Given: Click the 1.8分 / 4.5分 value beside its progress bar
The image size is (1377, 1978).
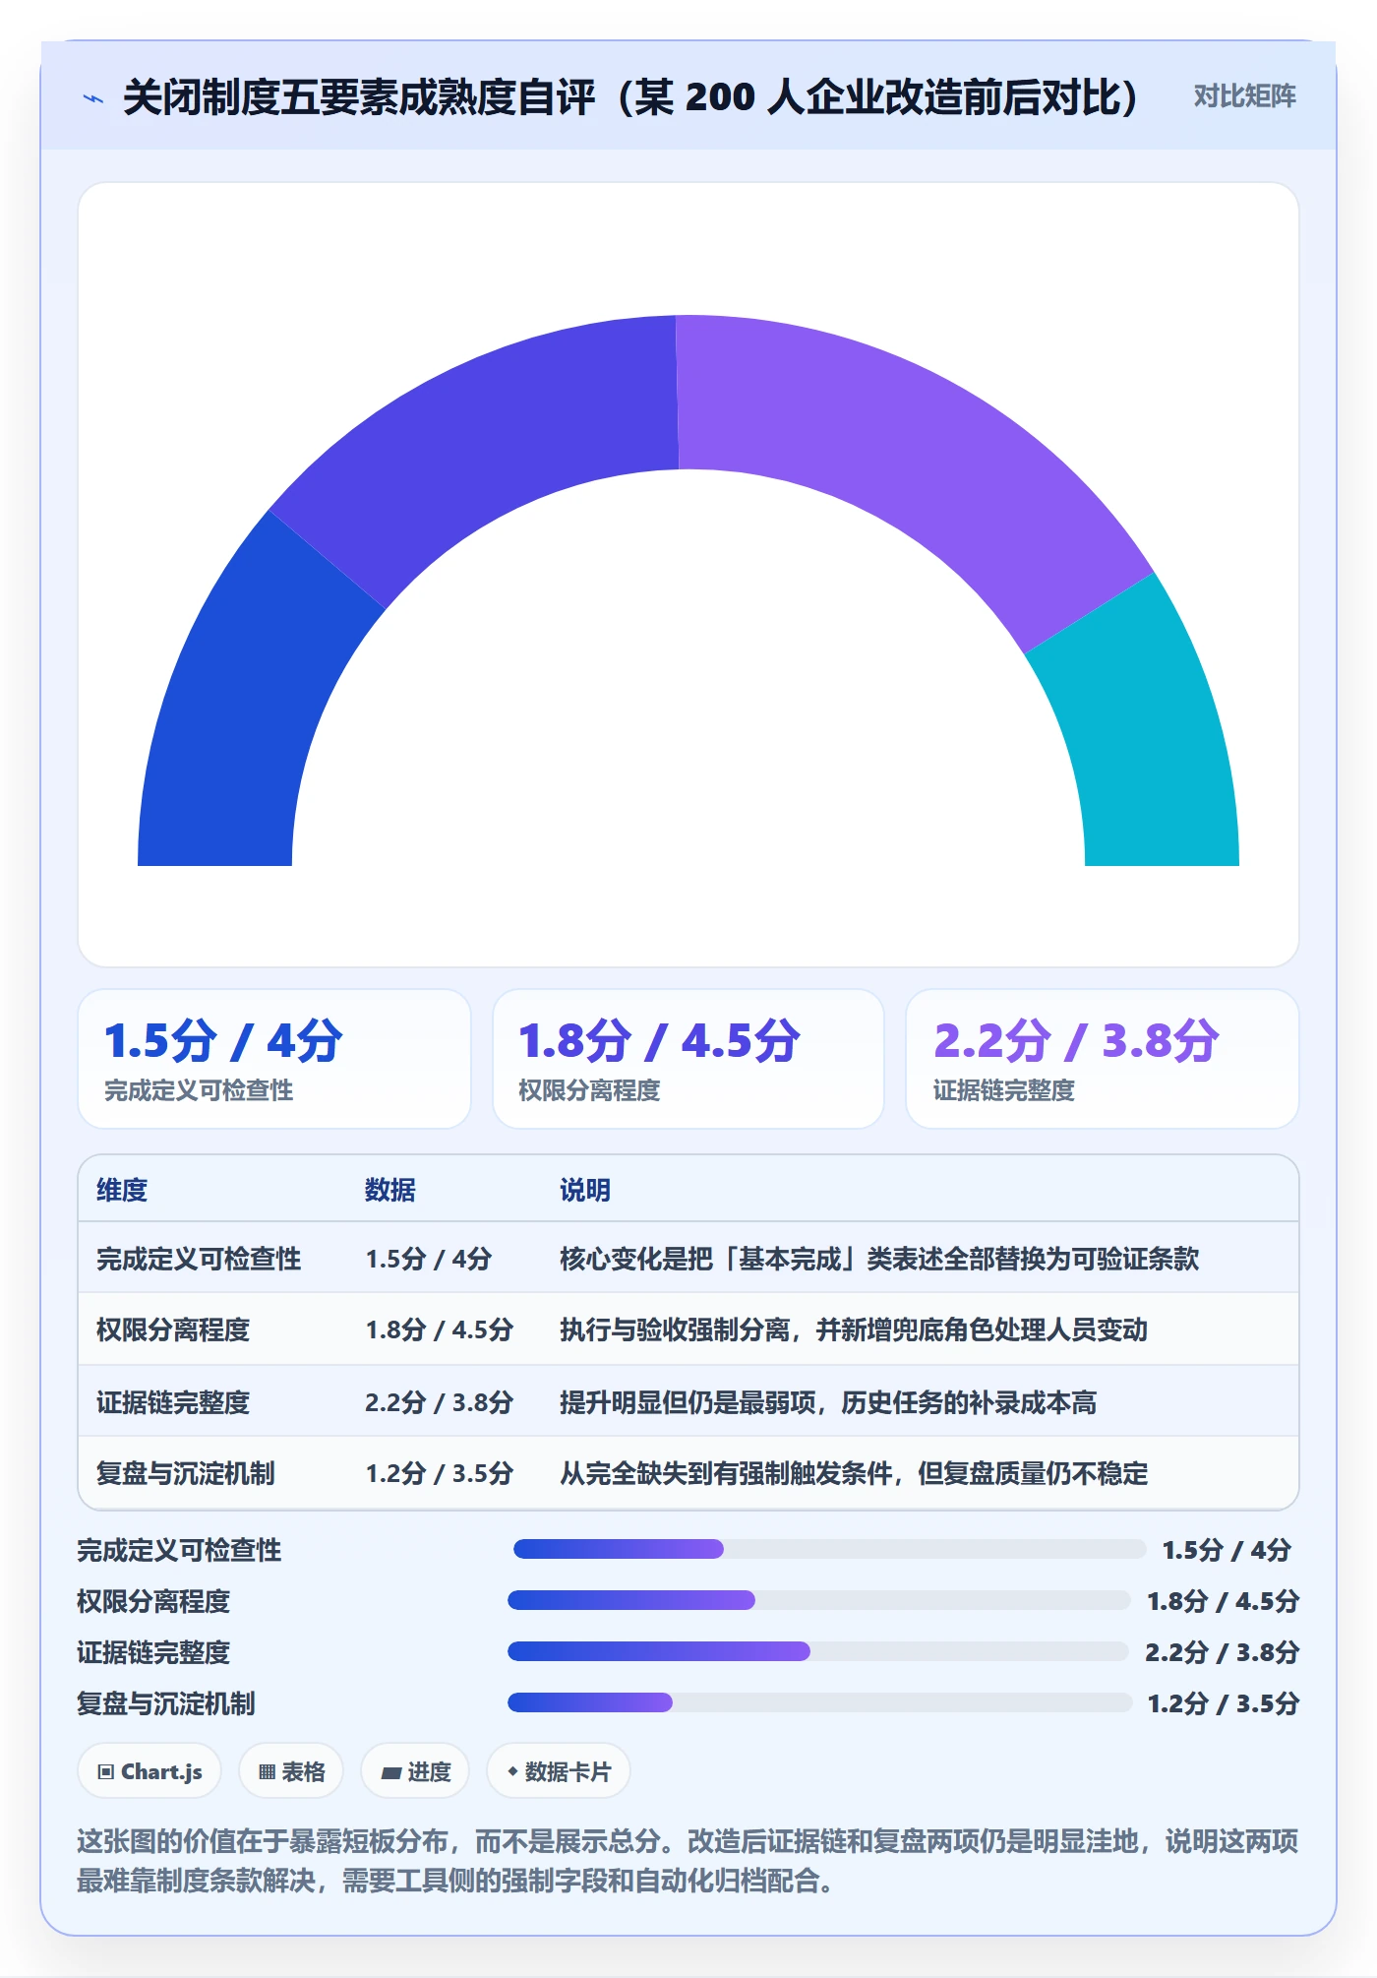Looking at the screenshot, I should [1224, 1601].
